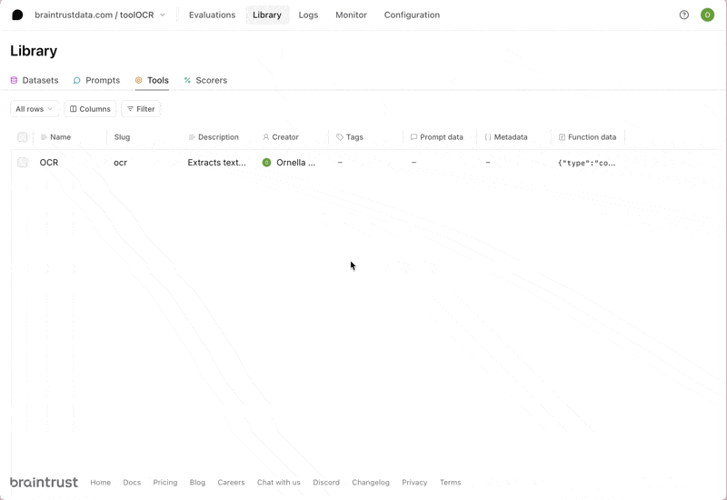Open the green user avatar menu
This screenshot has width=727, height=500.
pos(707,15)
